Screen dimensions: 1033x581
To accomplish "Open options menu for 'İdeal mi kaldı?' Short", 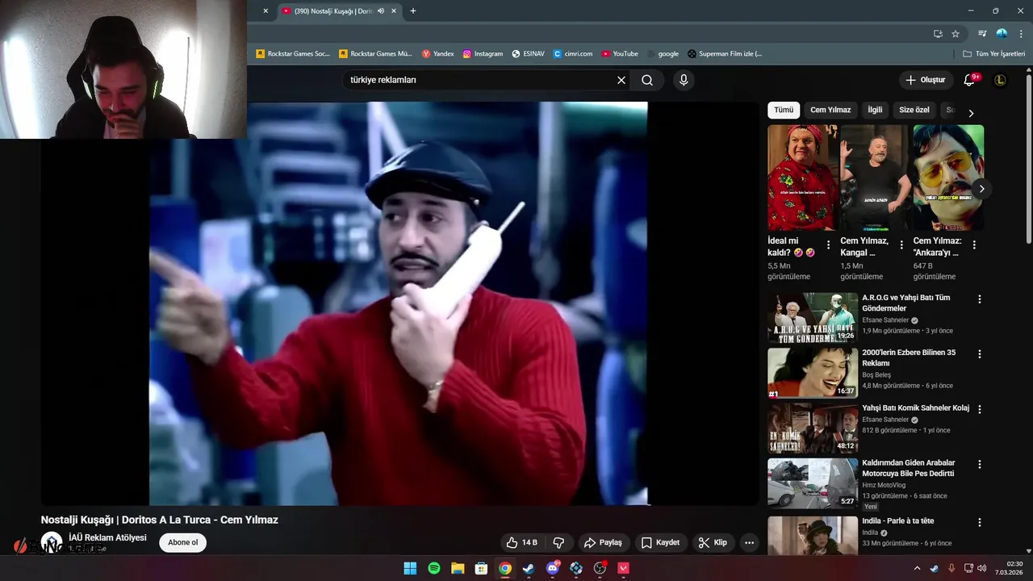I will [x=828, y=245].
